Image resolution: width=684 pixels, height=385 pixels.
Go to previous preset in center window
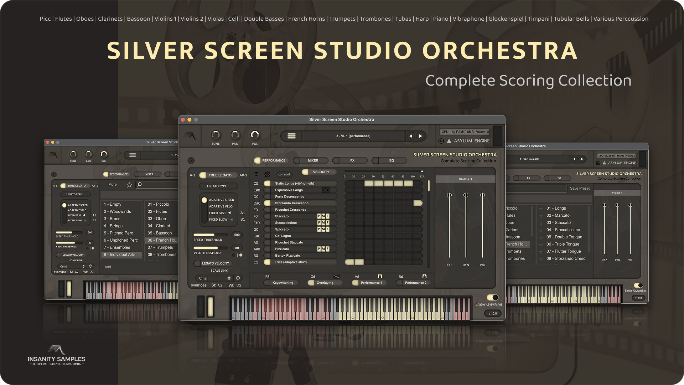[x=411, y=136]
